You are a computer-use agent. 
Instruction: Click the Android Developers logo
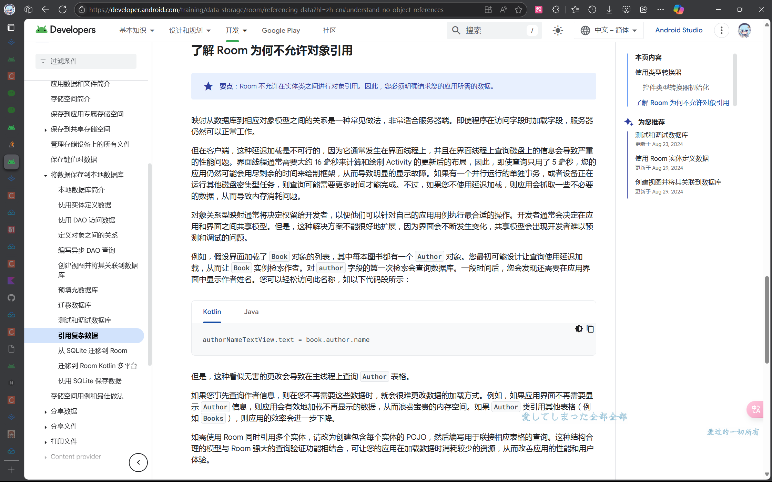(66, 30)
